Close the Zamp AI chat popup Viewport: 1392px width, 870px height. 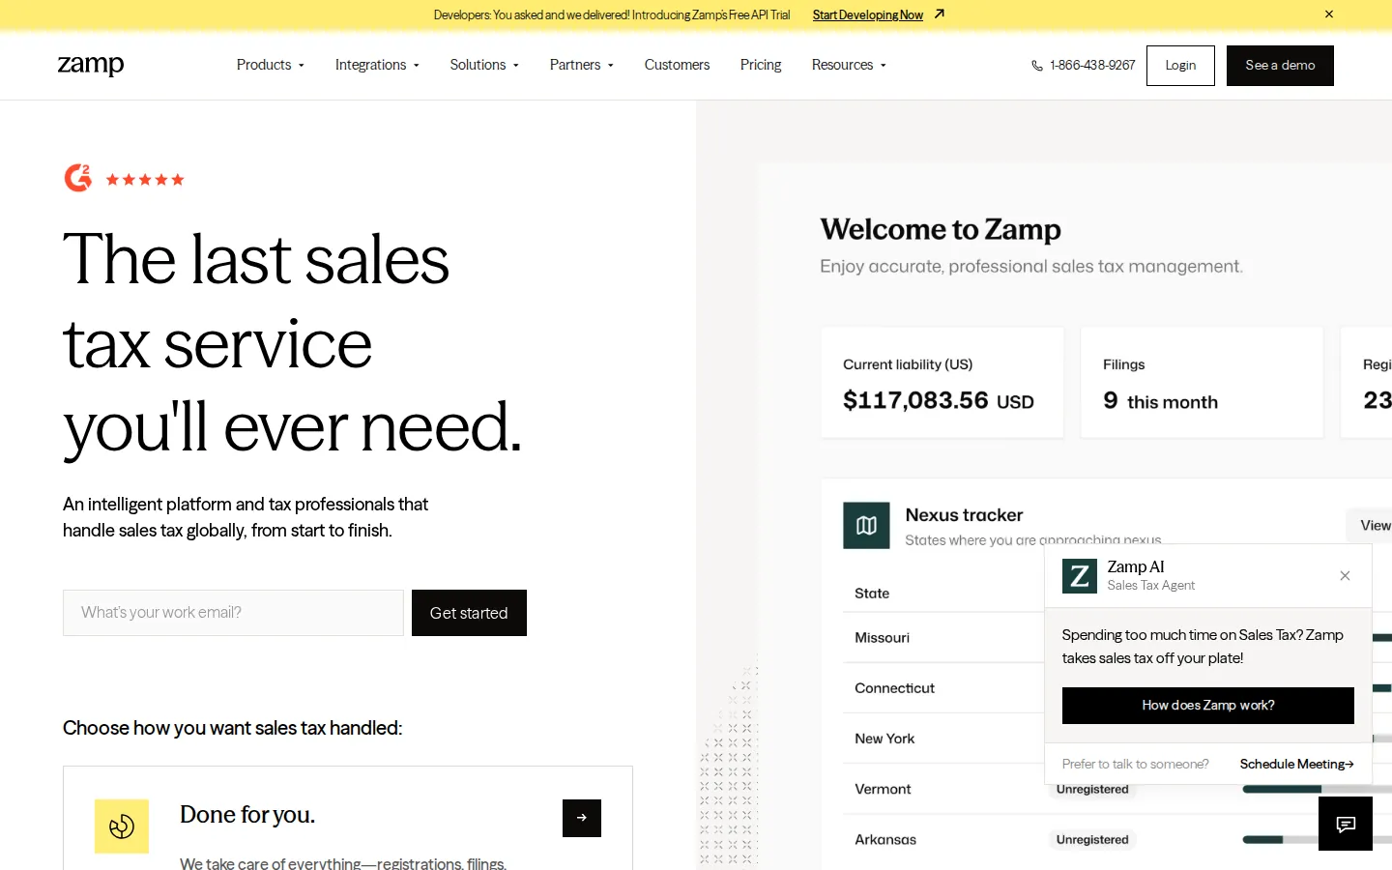(x=1345, y=576)
